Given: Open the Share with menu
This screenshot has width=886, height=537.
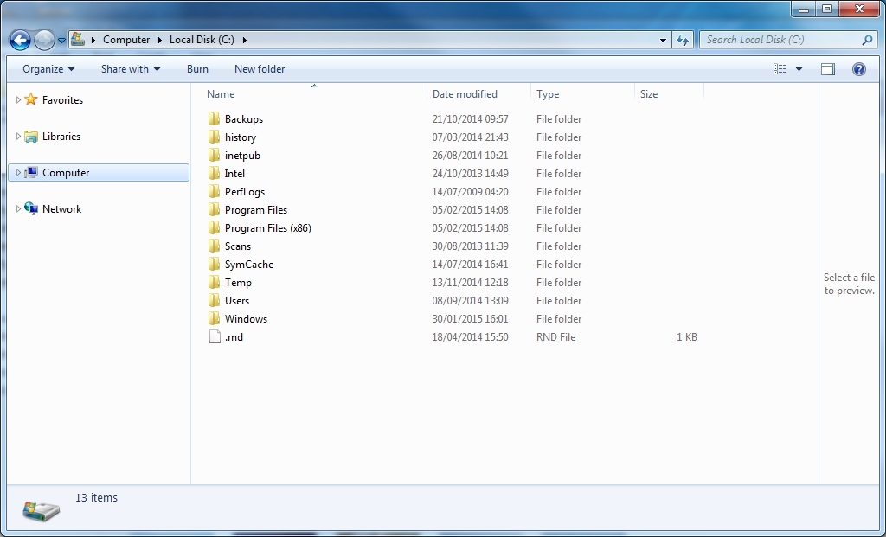Looking at the screenshot, I should pos(131,69).
